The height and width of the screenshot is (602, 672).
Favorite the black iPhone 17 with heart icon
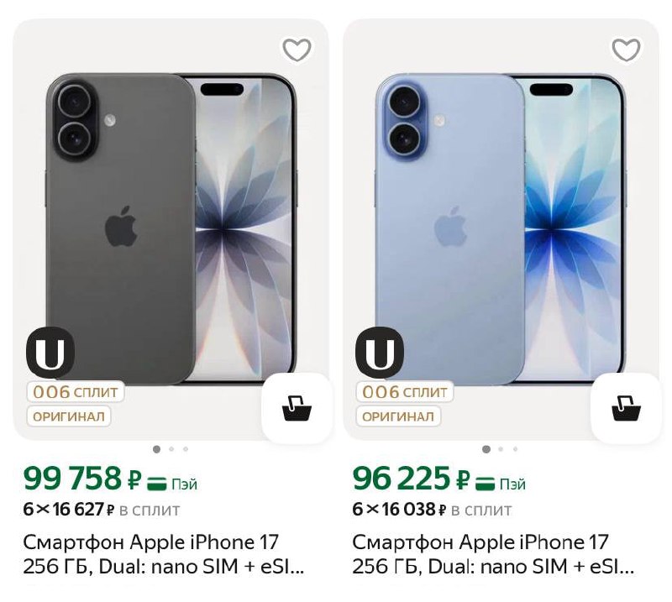point(297,50)
